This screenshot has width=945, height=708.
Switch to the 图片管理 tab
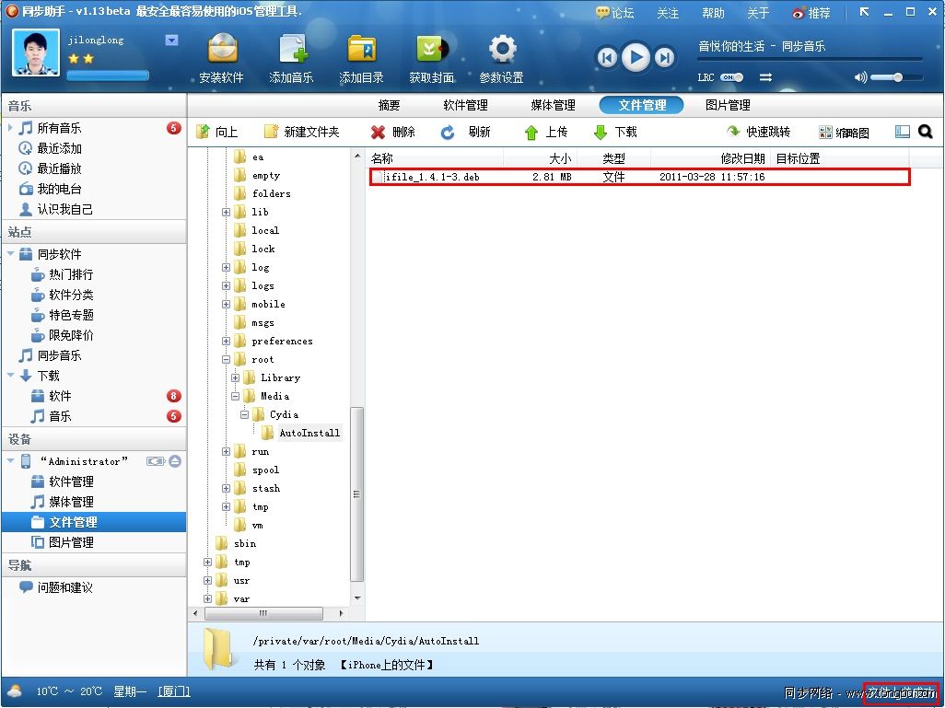[728, 105]
